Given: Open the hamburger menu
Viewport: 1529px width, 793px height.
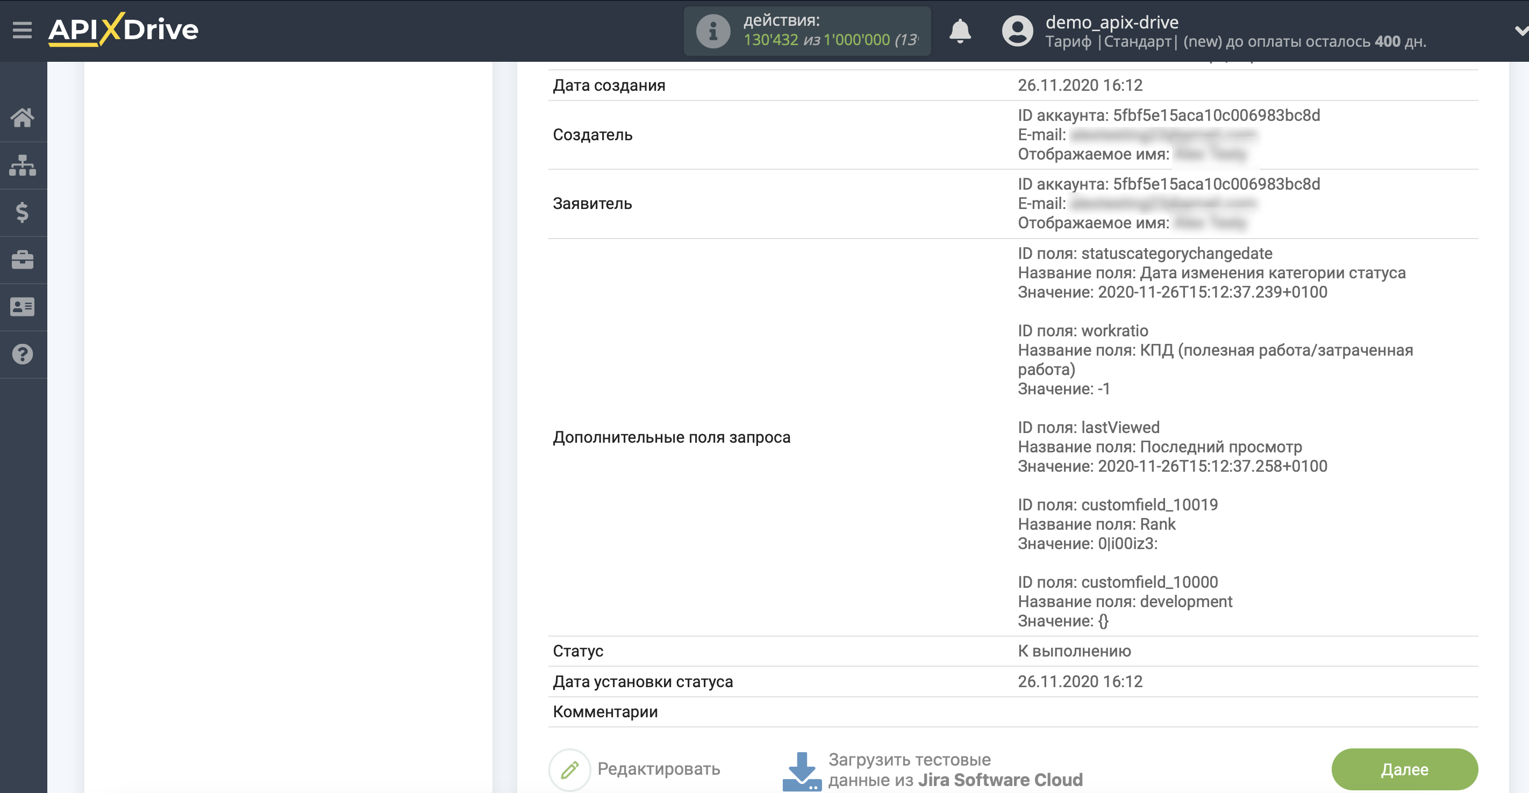Looking at the screenshot, I should point(22,30).
